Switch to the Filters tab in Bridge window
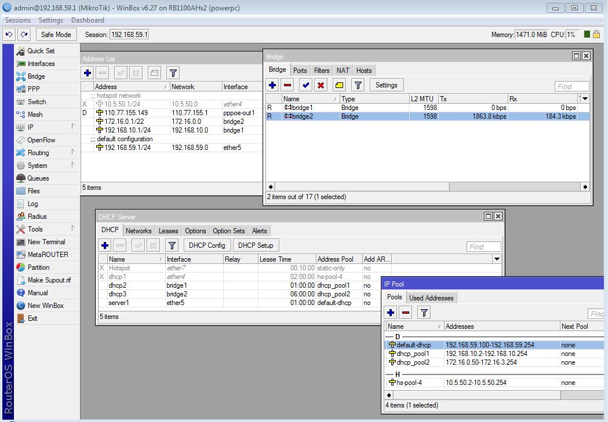 point(322,71)
